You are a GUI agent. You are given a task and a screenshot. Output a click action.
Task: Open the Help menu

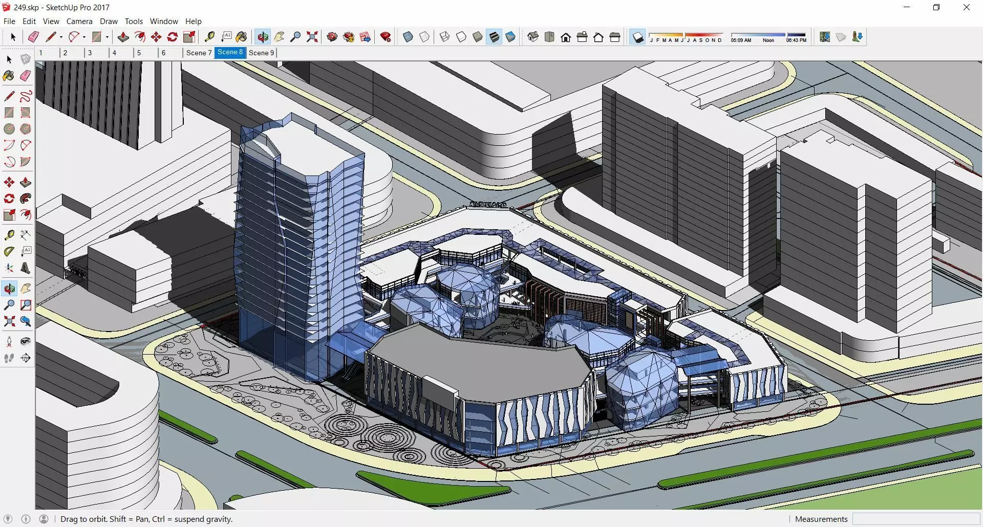[x=194, y=21]
